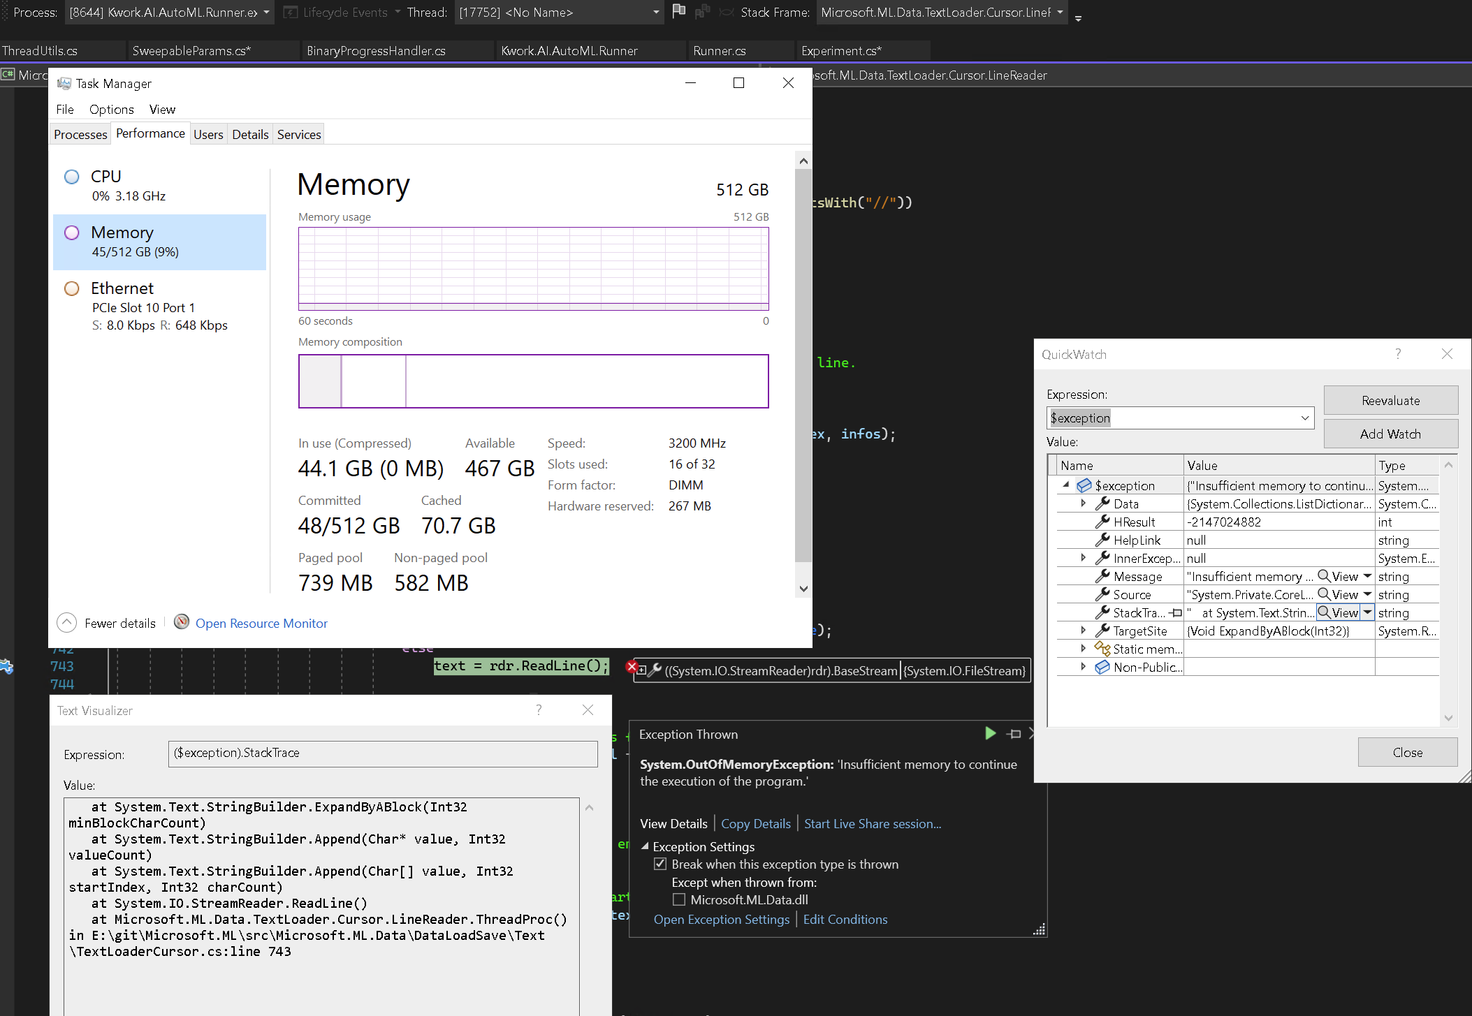This screenshot has height=1016, width=1472.
Task: Open the QuickWatch Expression combo dropdown
Action: (x=1304, y=418)
